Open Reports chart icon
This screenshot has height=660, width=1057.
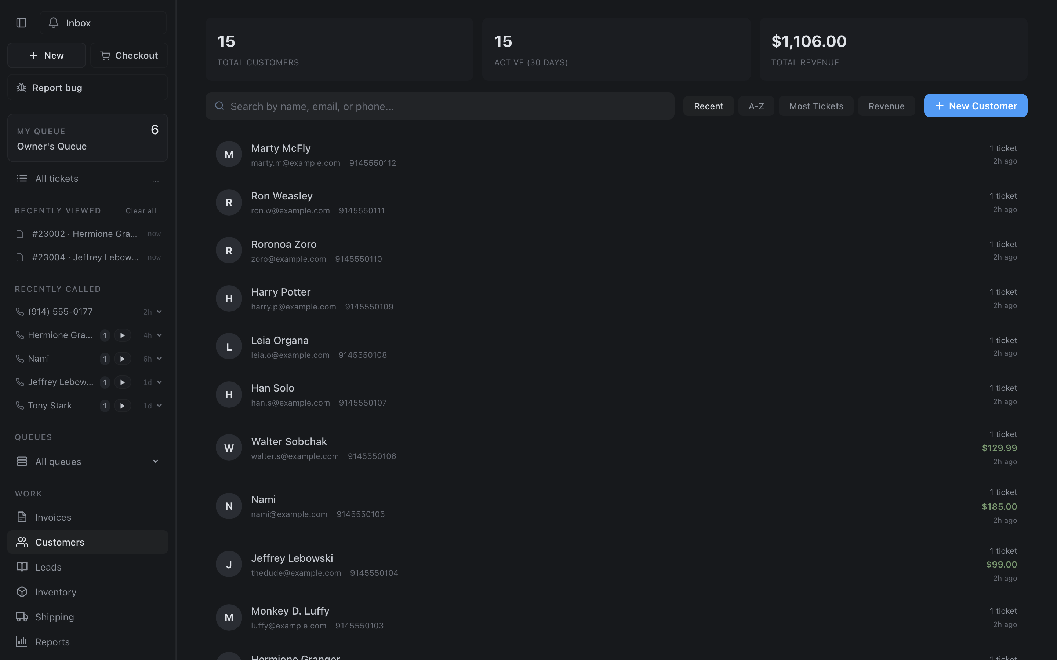pyautogui.click(x=22, y=642)
